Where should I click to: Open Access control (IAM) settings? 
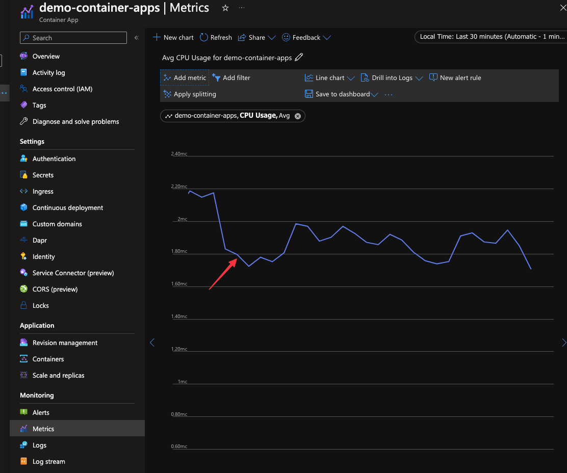62,89
